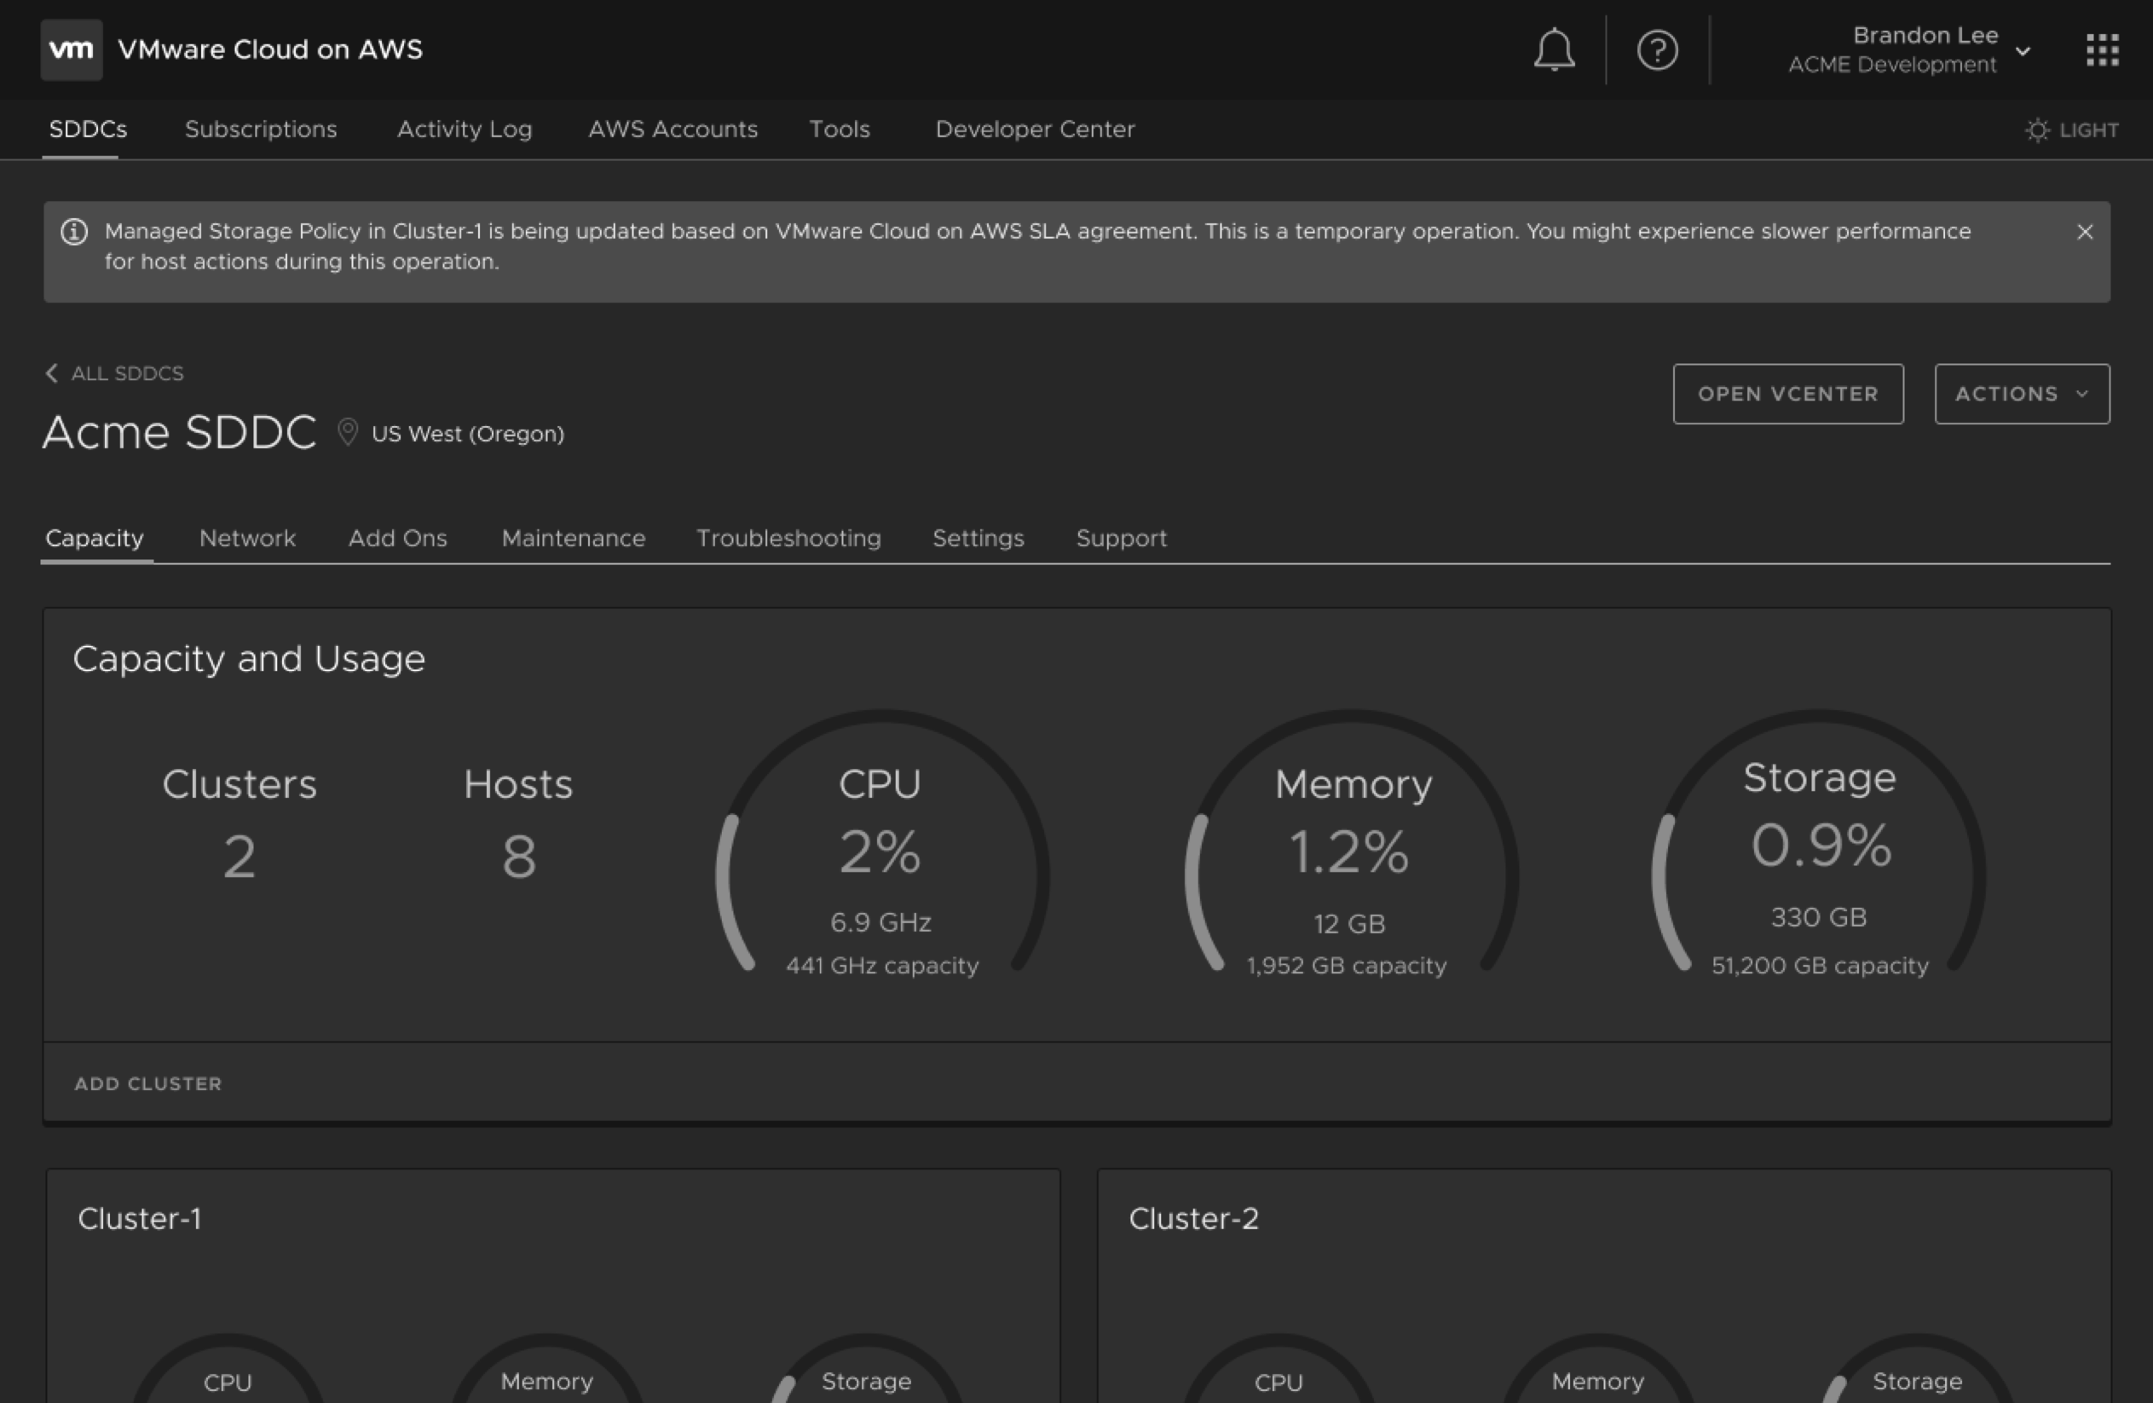The width and height of the screenshot is (2153, 1403).
Task: Click the Clusters count 2
Action: (240, 855)
